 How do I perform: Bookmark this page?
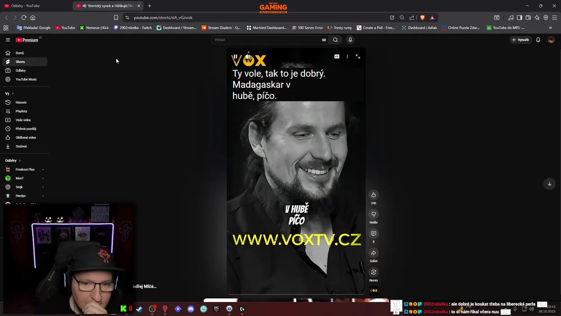point(116,18)
